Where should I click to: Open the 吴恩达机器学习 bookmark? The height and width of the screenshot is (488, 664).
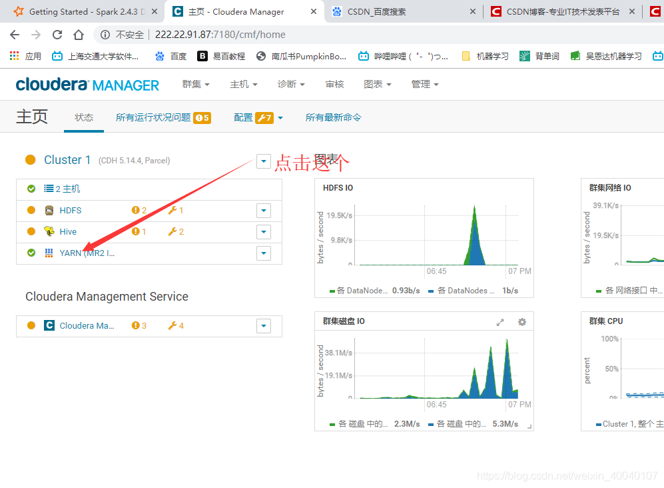coord(606,56)
